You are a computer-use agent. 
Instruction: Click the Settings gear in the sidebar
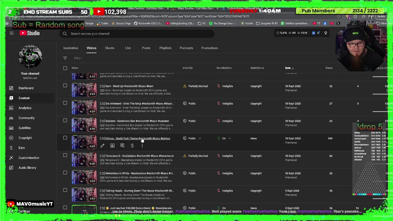pyautogui.click(x=11, y=211)
